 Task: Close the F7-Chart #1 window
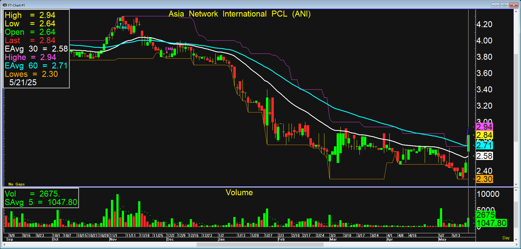pyautogui.click(x=514, y=5)
